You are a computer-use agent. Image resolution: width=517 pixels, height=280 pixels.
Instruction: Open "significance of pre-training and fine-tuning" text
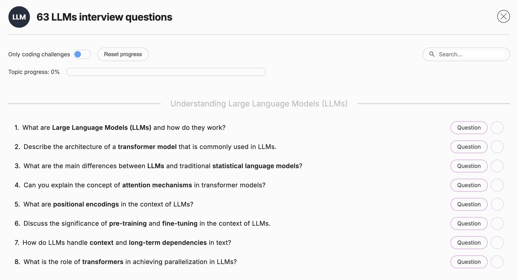tap(147, 223)
